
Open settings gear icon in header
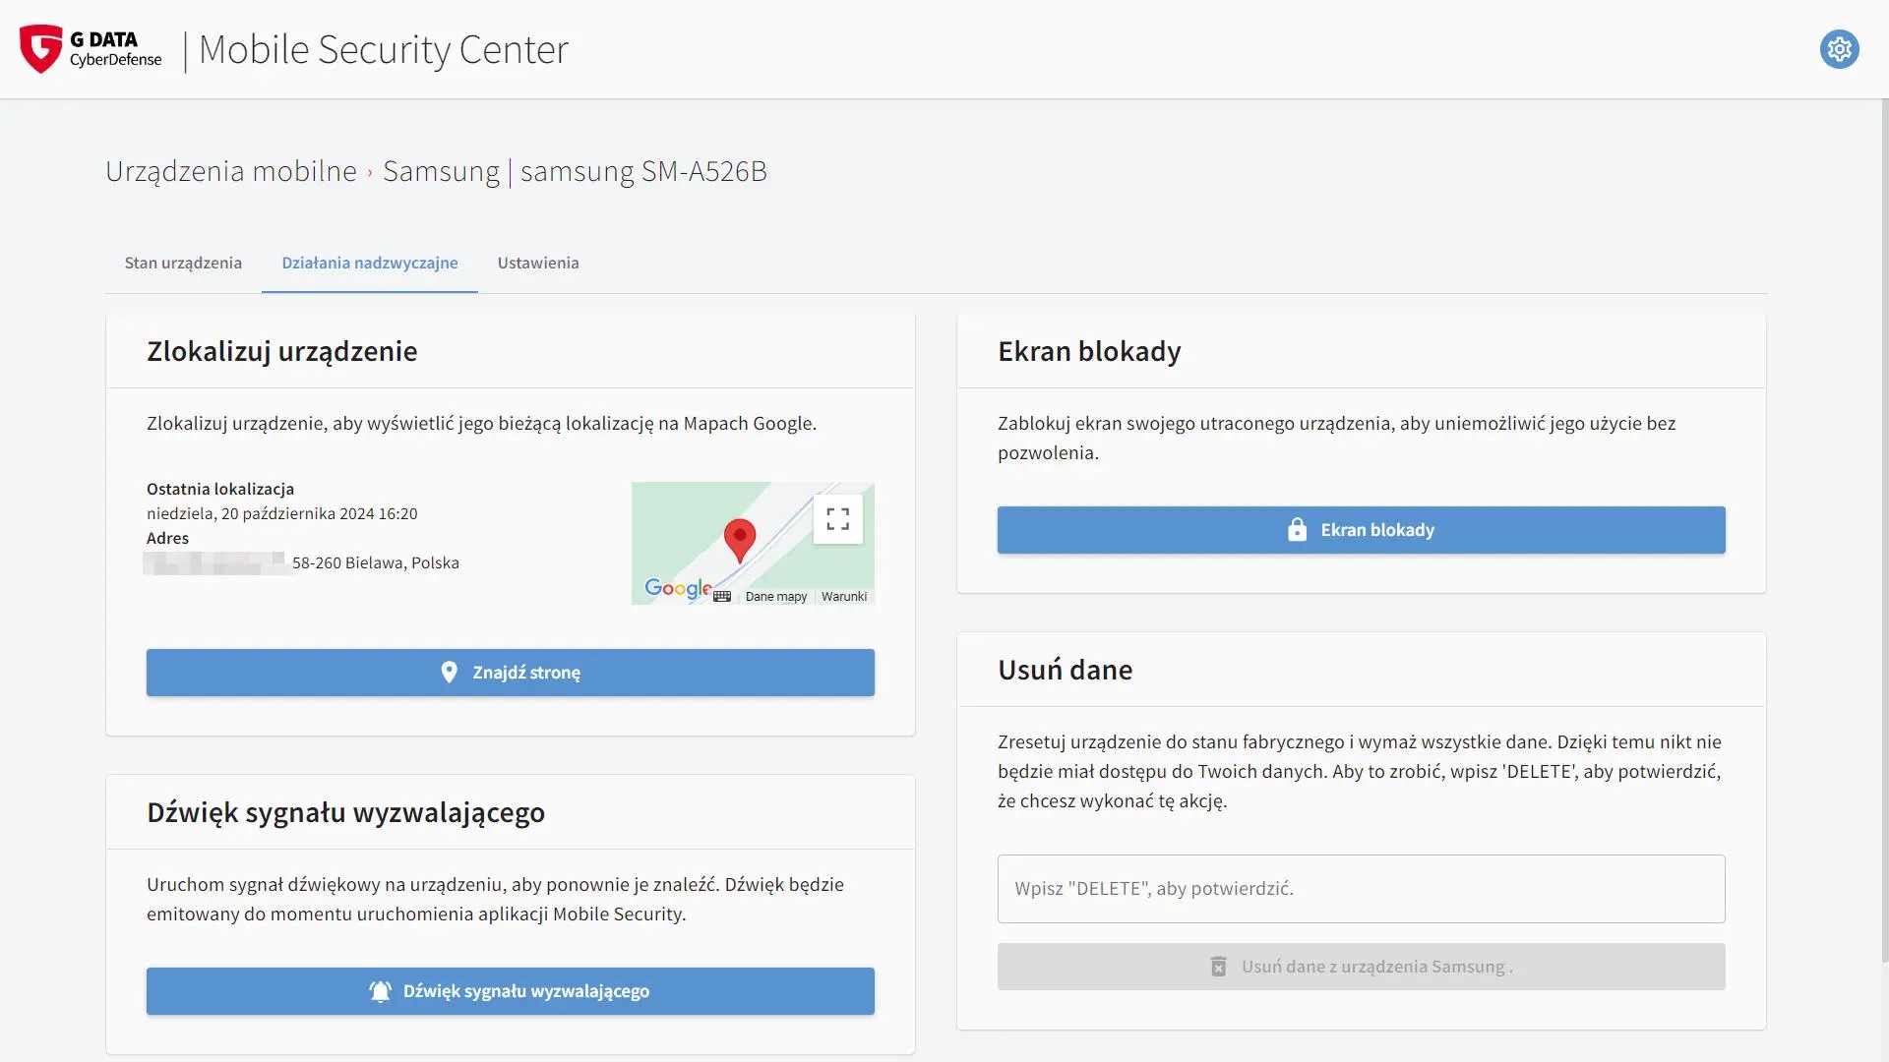[1839, 49]
